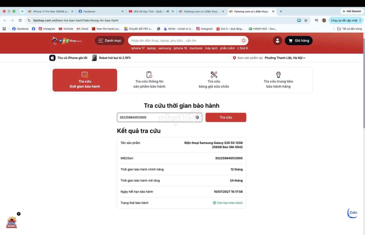Click the IMEI value 352259840512905 in results
This screenshot has height=235, width=365.
[x=229, y=158]
